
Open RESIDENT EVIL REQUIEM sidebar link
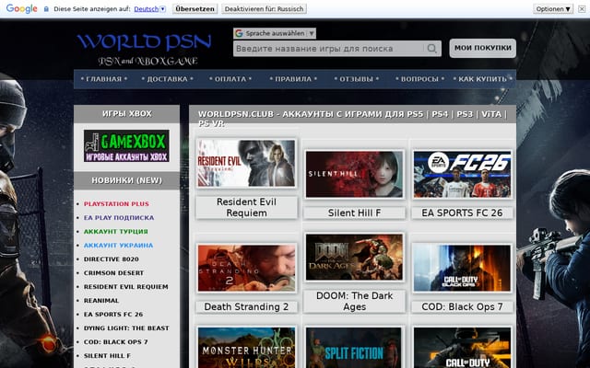click(x=126, y=287)
